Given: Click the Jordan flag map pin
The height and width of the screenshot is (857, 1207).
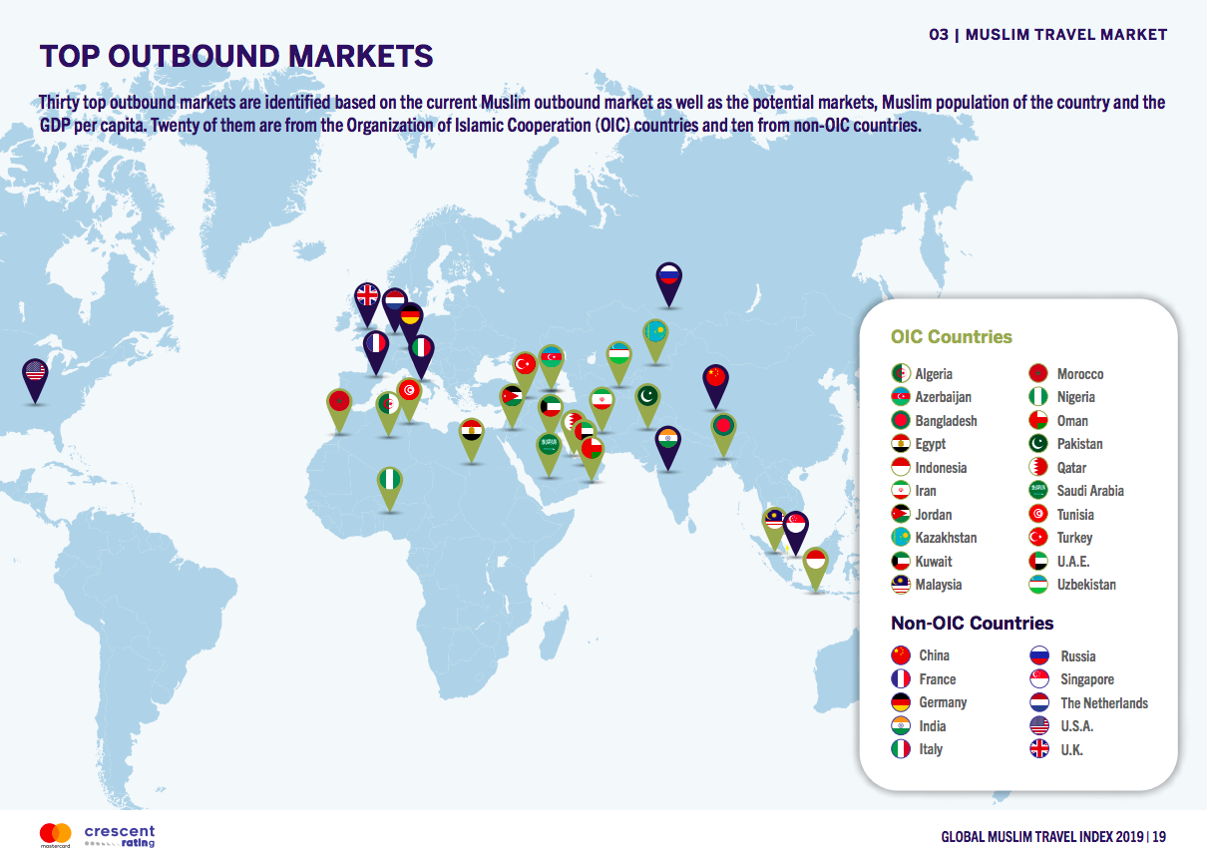Looking at the screenshot, I should click(x=512, y=406).
